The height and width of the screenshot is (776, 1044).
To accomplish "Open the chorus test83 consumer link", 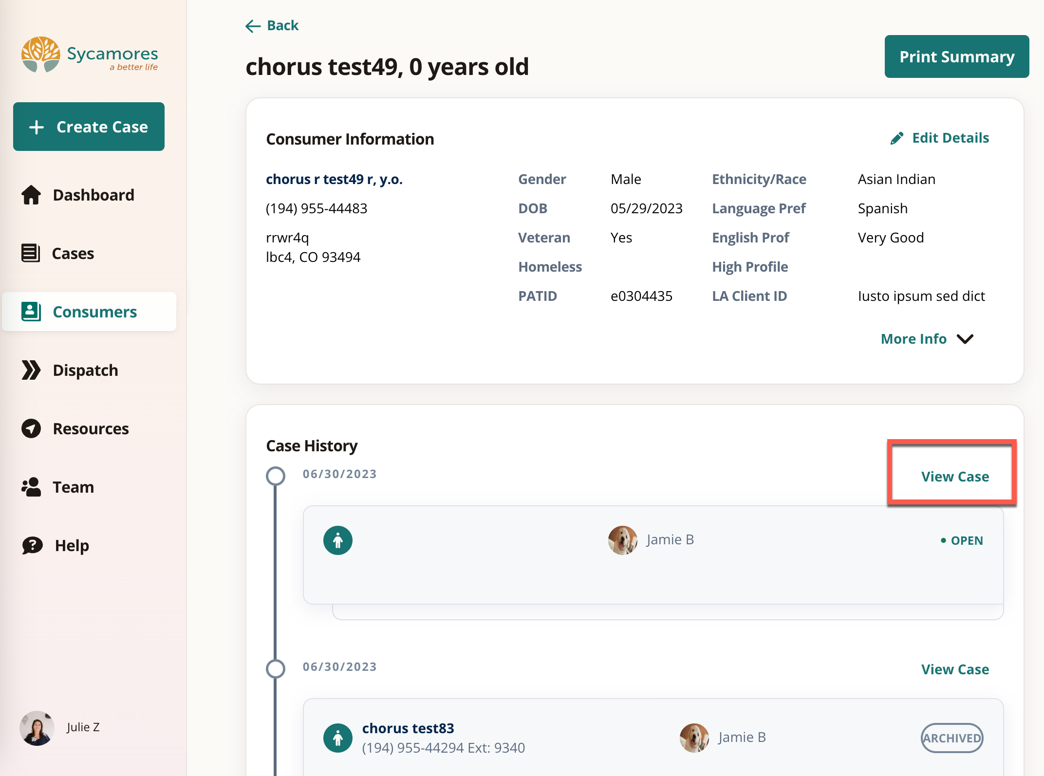I will (x=408, y=728).
